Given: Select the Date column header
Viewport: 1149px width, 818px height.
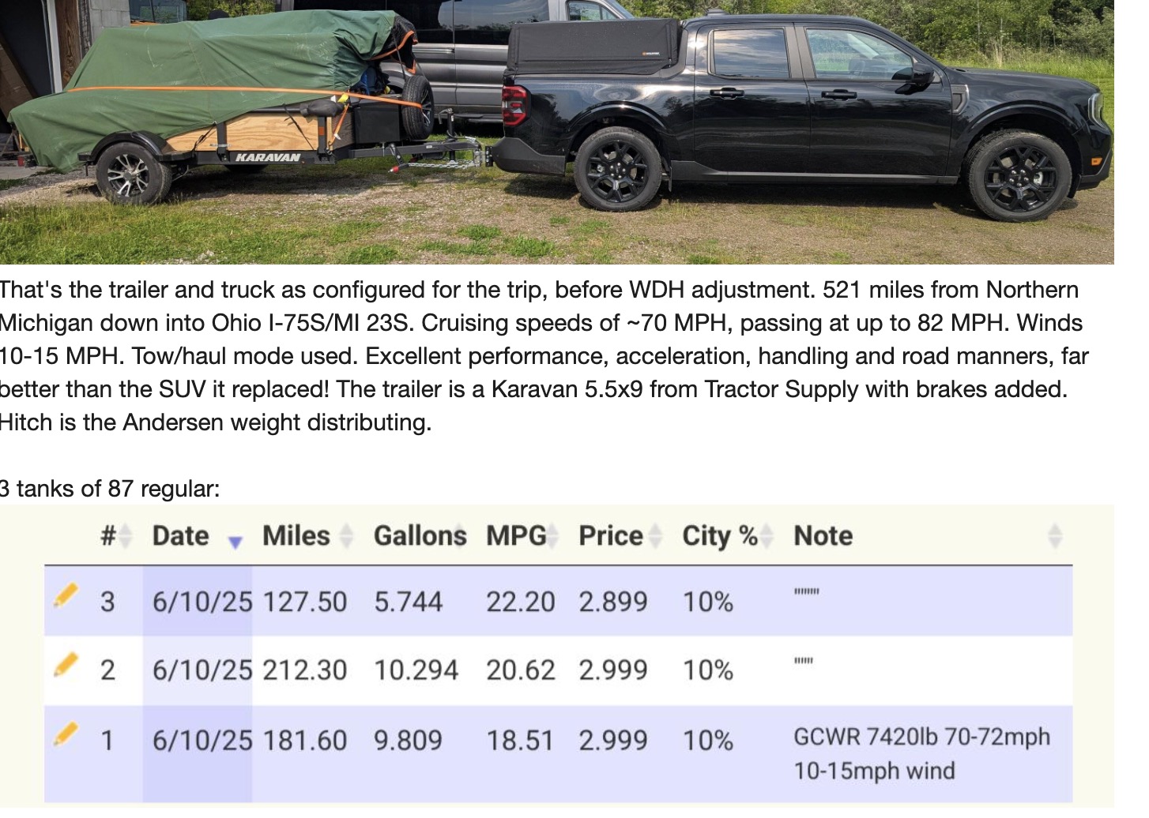Looking at the screenshot, I should pyautogui.click(x=180, y=535).
